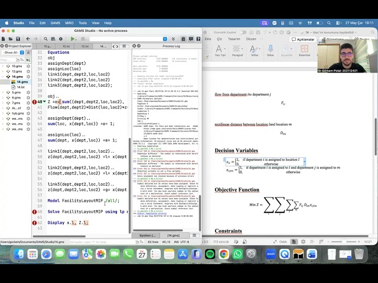Click the error marker on line 62
Image resolution: width=378 pixels, height=283 pixels.
pos(34,223)
